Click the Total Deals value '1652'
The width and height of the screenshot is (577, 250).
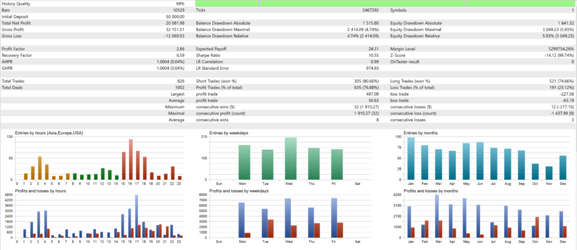pyautogui.click(x=180, y=87)
